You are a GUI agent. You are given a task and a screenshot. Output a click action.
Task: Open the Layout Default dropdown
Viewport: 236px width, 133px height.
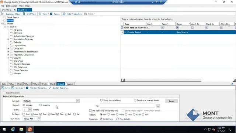coord(78,101)
